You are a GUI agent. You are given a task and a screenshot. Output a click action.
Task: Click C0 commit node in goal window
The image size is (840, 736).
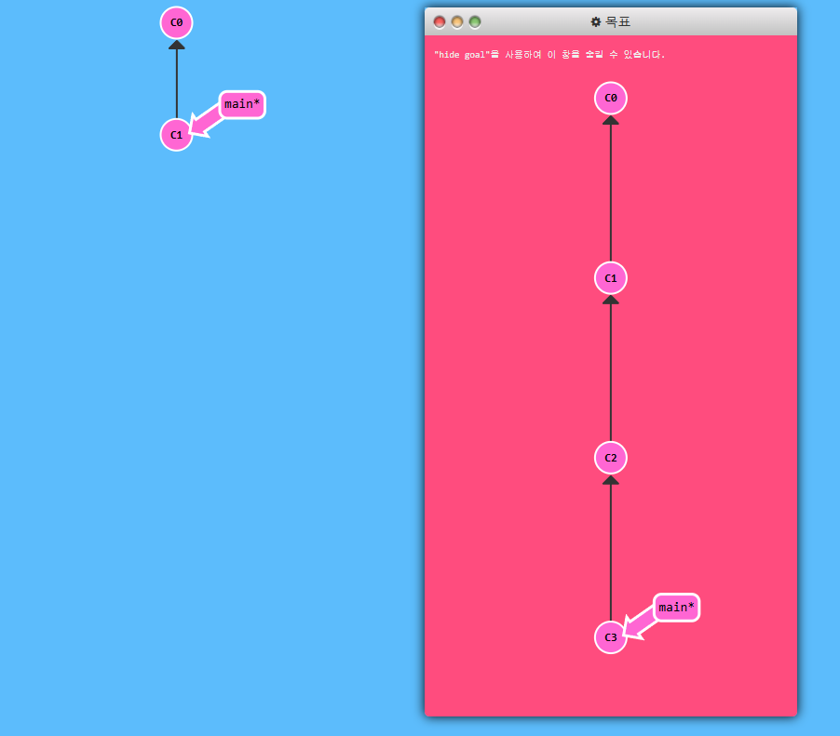click(x=611, y=98)
